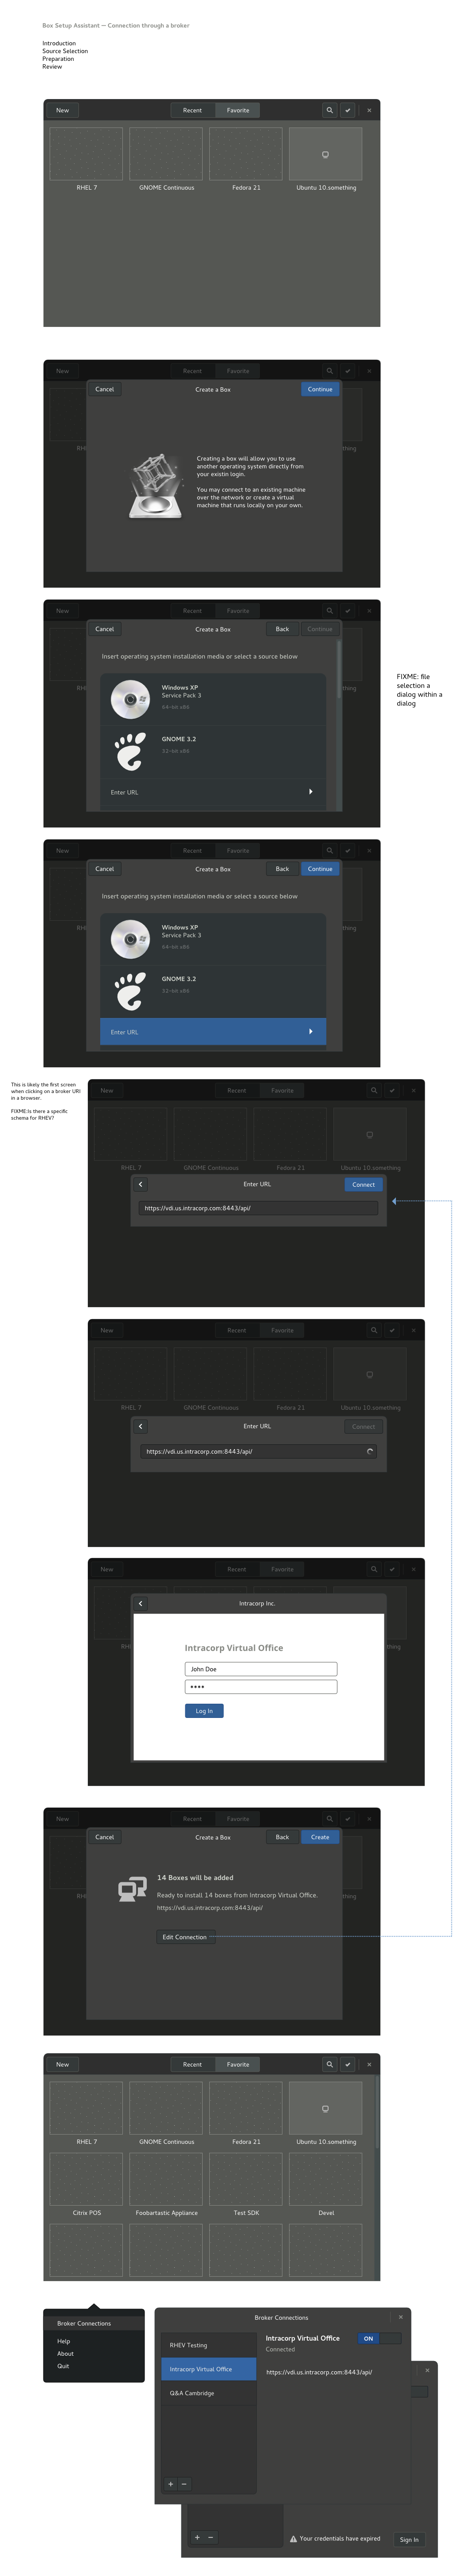Switch to Recent in overview listing Citrix POS
Image resolution: width=454 pixels, height=2576 pixels.
coord(192,2064)
